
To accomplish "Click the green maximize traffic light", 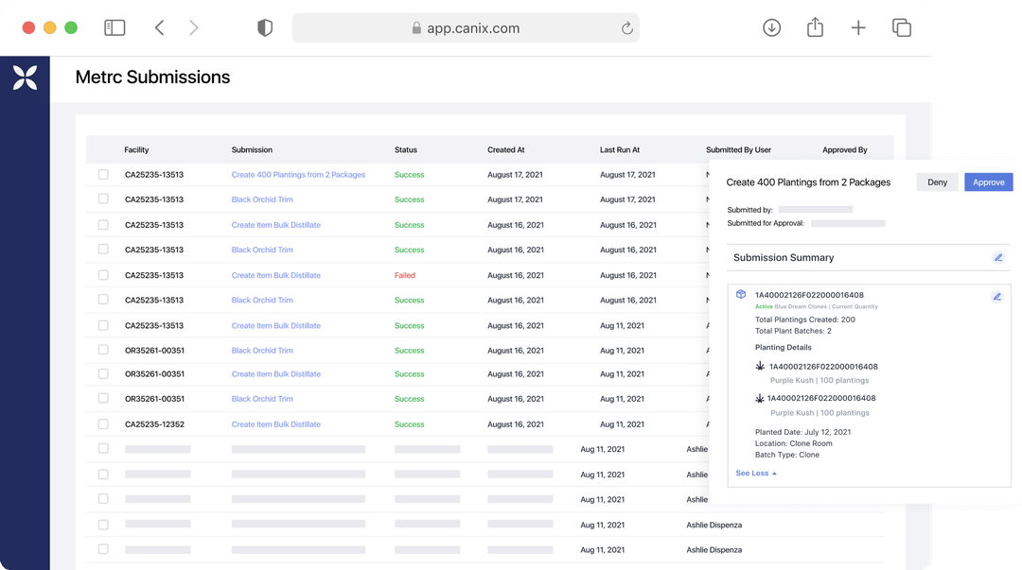I will pyautogui.click(x=70, y=28).
